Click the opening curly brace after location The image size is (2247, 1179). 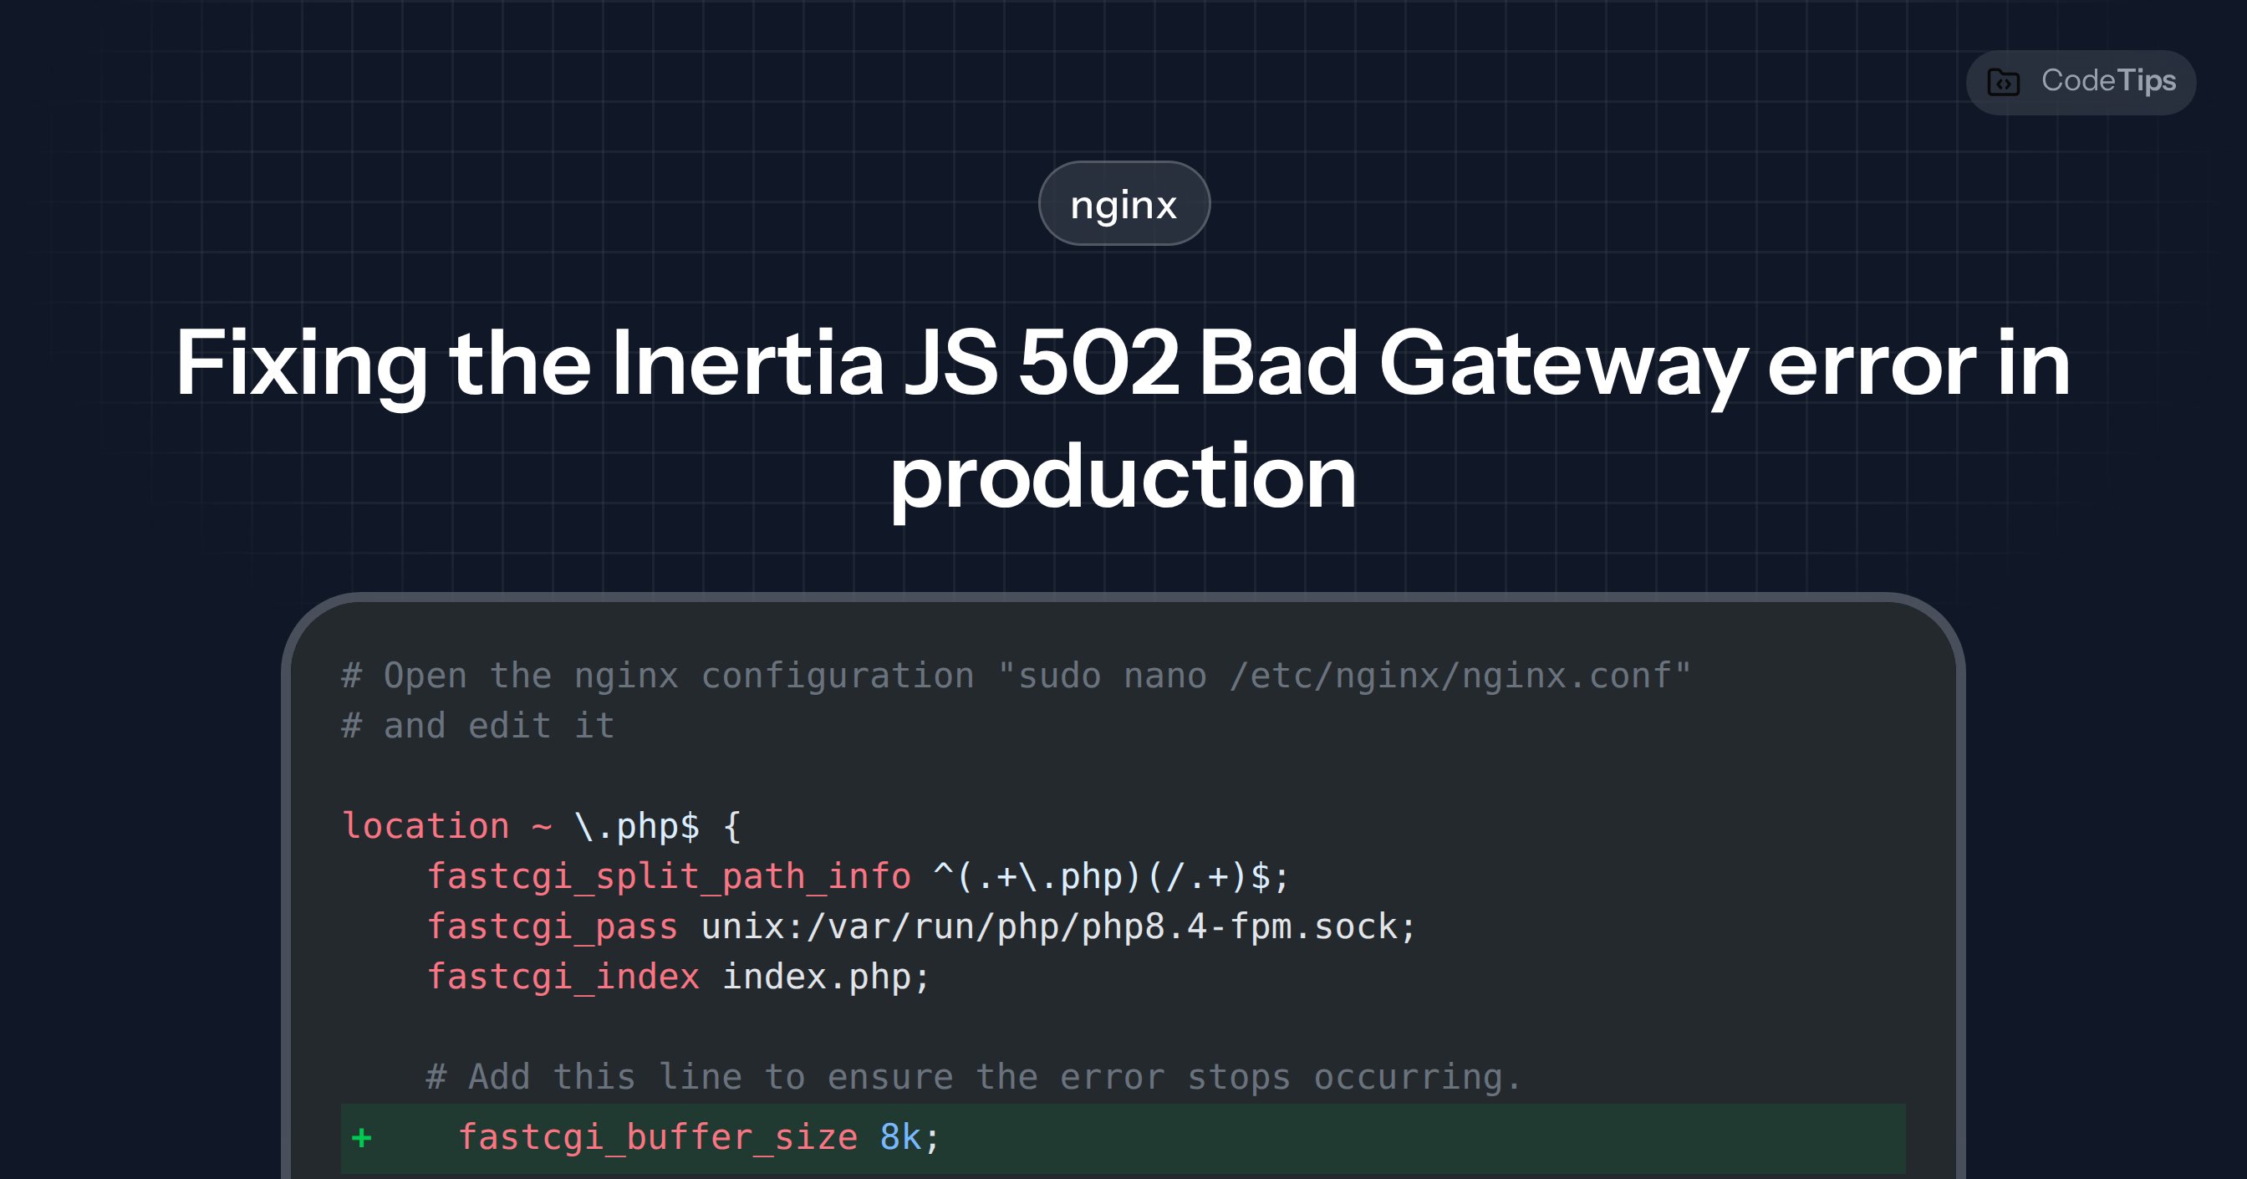coord(733,824)
